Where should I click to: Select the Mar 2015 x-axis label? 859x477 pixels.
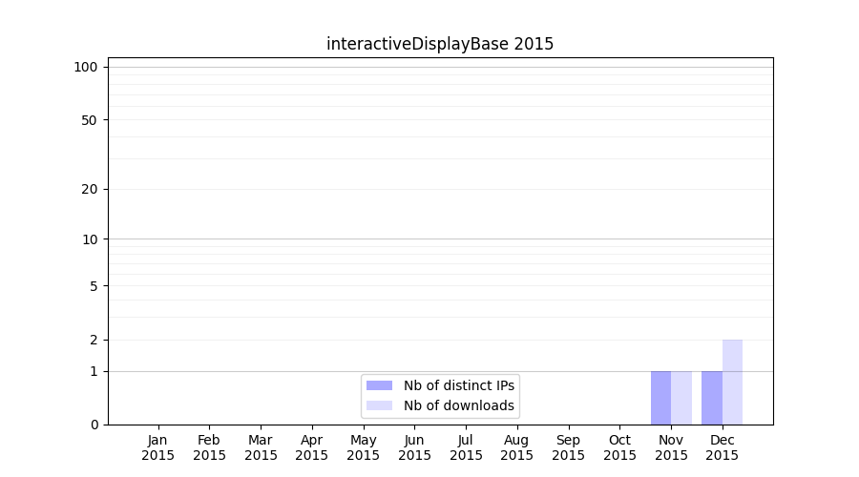tap(261, 447)
